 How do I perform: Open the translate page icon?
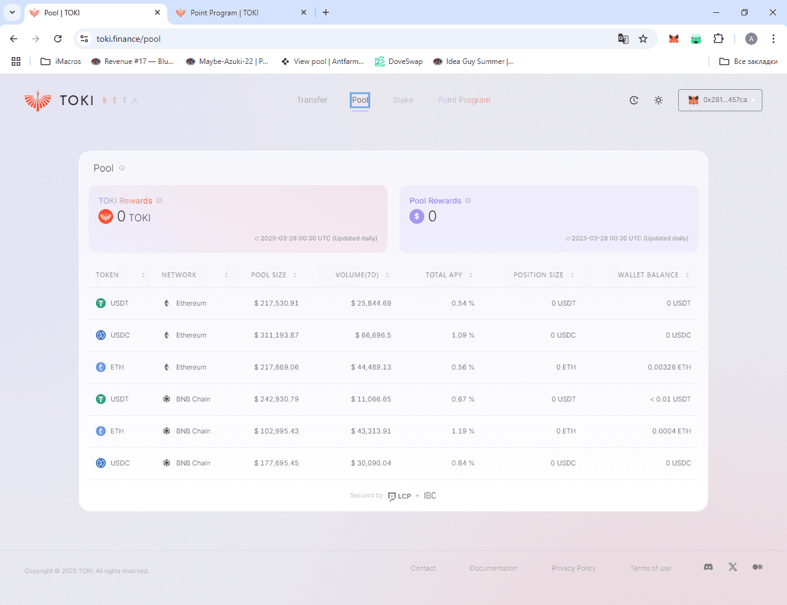pos(623,39)
